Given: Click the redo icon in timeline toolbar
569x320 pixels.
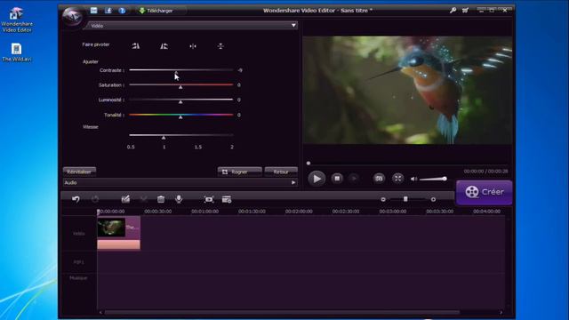Looking at the screenshot, I should [x=95, y=199].
